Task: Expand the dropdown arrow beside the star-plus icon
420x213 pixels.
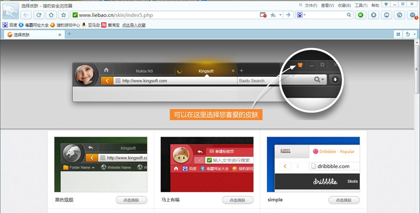Action: tap(280, 15)
